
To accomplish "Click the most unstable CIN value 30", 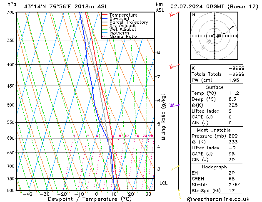I will [x=232, y=160].
